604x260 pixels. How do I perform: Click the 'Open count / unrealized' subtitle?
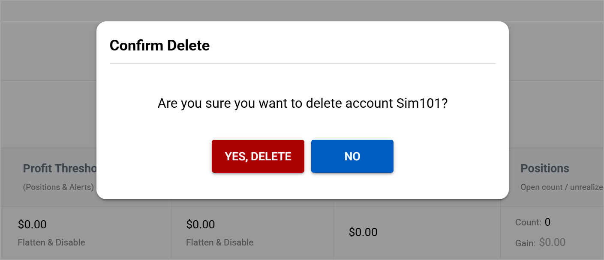[x=562, y=187]
